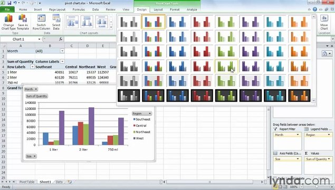This screenshot has width=335, height=190.
Task: Select teal chart style in second row
Action: pyautogui.click(x=275, y=36)
